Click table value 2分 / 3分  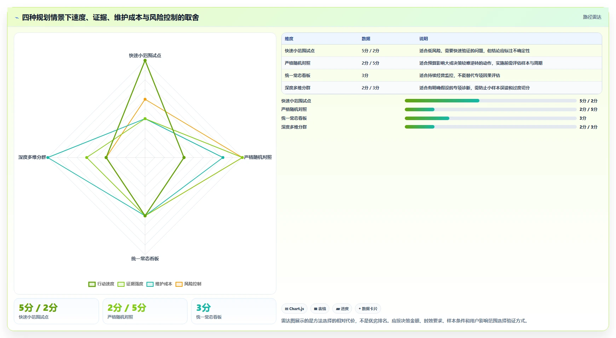(370, 88)
